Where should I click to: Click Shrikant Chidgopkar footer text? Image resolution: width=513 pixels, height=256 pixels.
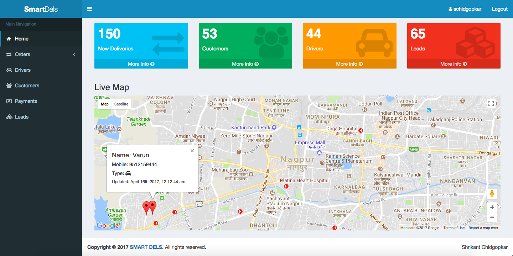pyautogui.click(x=485, y=247)
